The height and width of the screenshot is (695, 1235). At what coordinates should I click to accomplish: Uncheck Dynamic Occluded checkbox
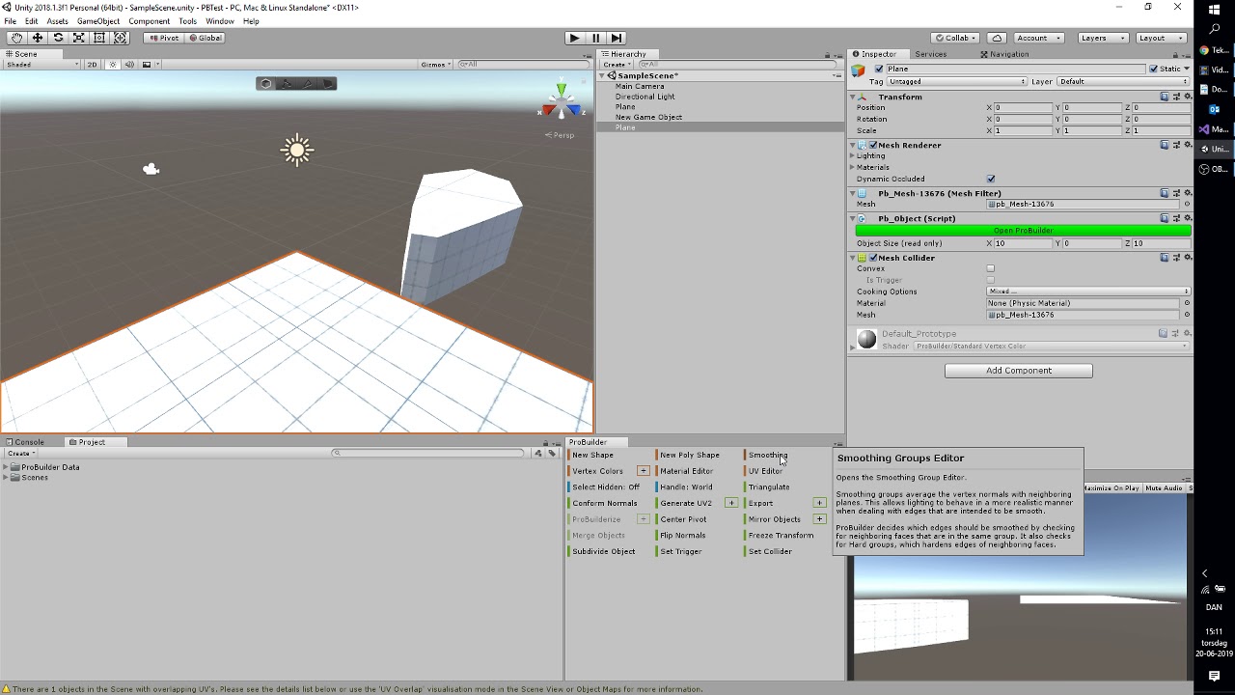(x=991, y=179)
